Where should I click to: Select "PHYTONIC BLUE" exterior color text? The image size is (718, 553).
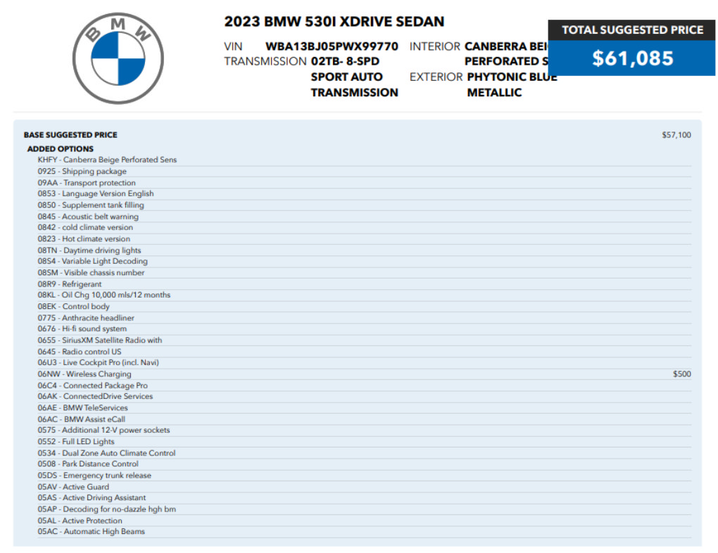[512, 77]
